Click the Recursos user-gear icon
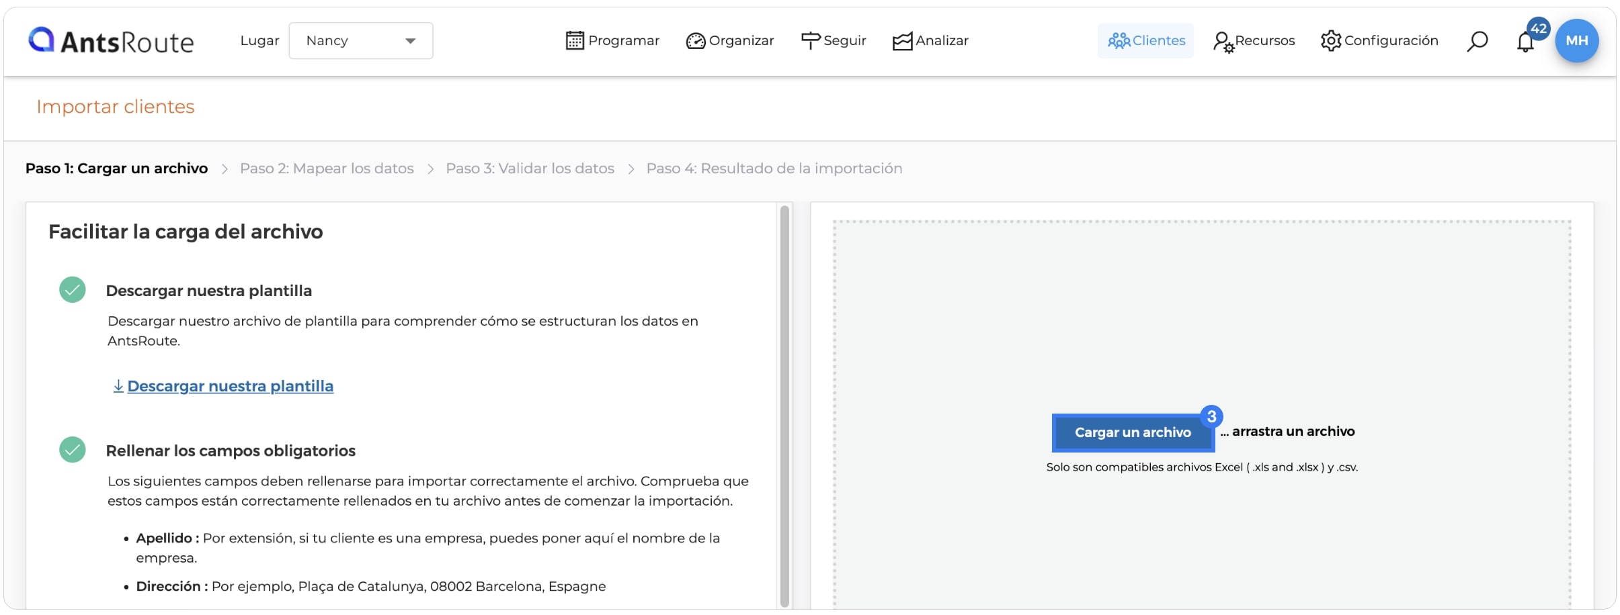 [1223, 42]
